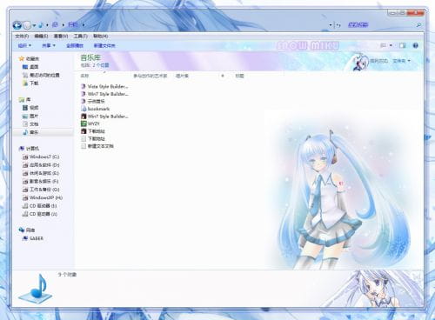Open the 帮助(H) menu

pyautogui.click(x=100, y=37)
